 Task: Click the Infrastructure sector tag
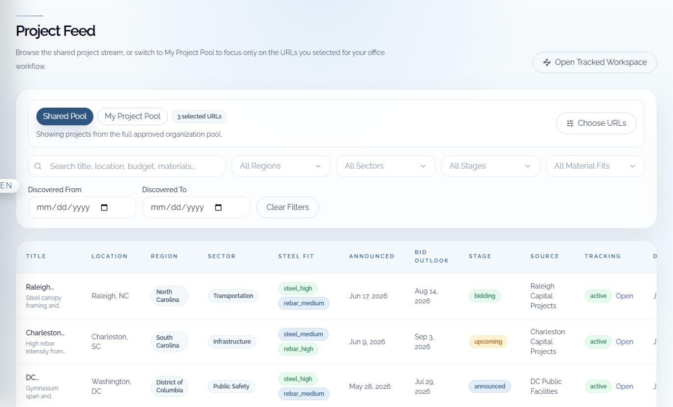232,342
